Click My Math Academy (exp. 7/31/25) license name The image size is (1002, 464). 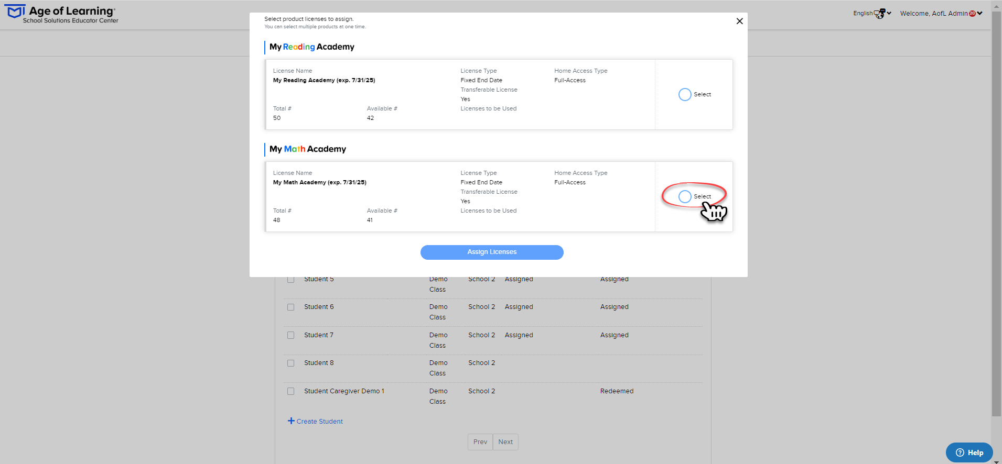click(x=320, y=183)
